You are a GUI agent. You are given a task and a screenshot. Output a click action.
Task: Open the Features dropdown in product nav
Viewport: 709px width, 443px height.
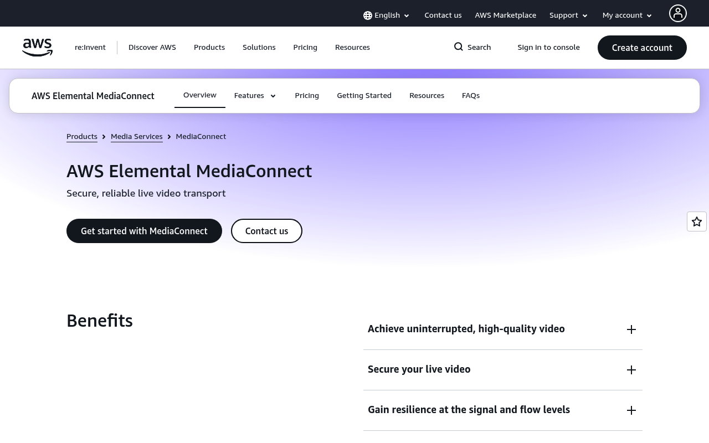click(255, 96)
